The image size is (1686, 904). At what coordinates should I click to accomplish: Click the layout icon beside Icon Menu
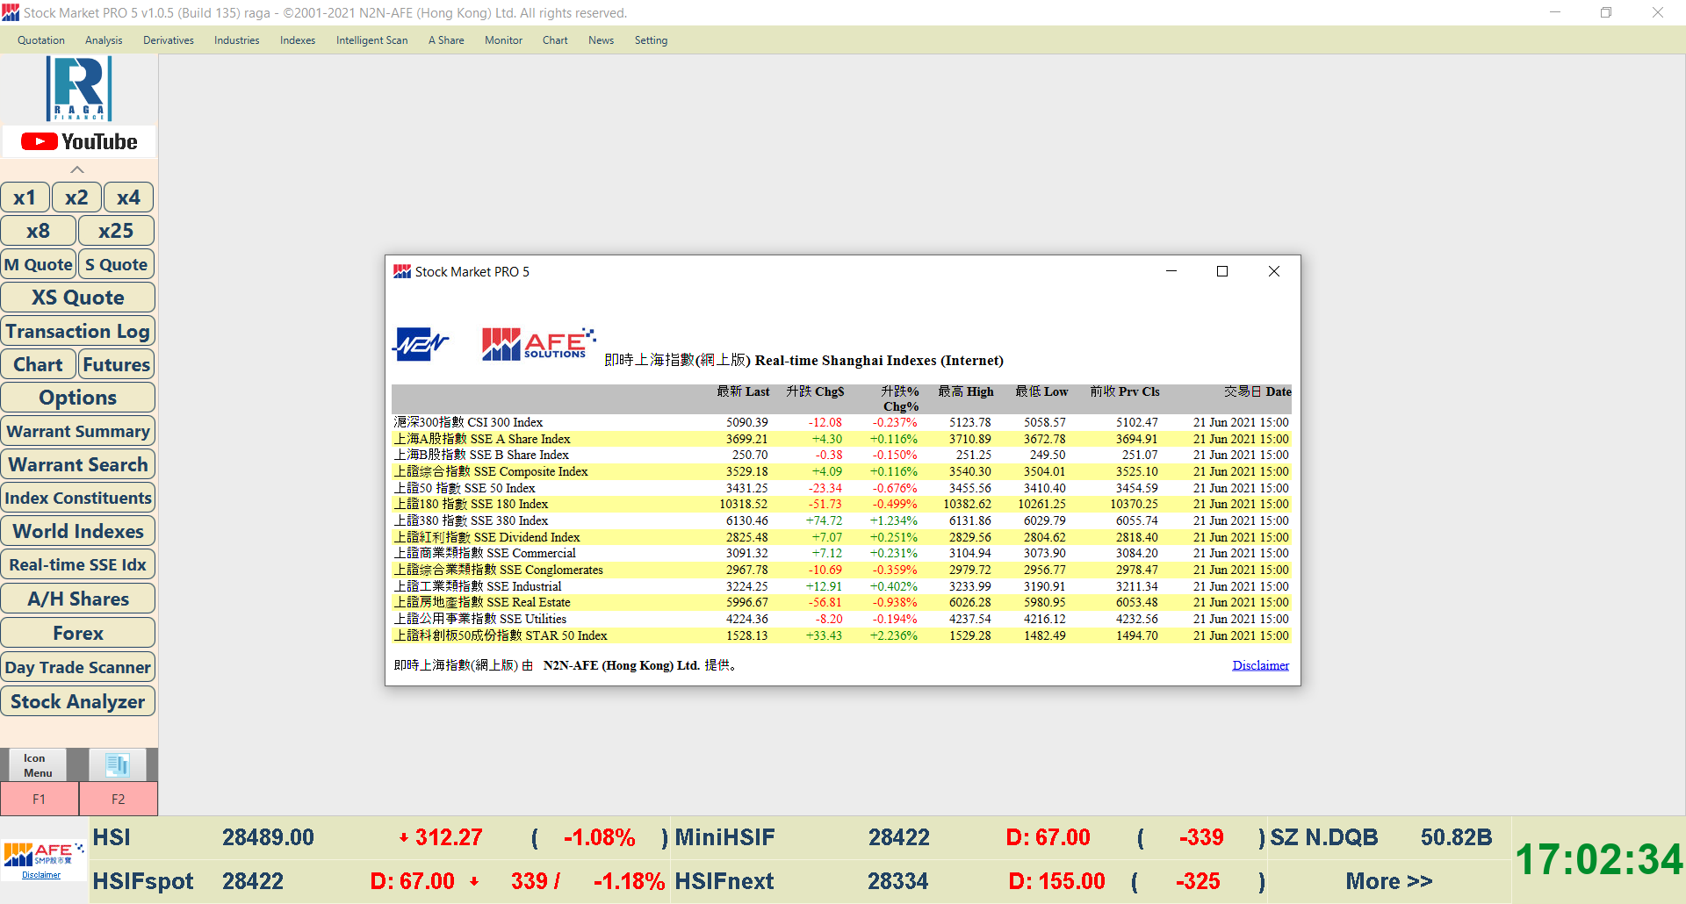pos(118,764)
